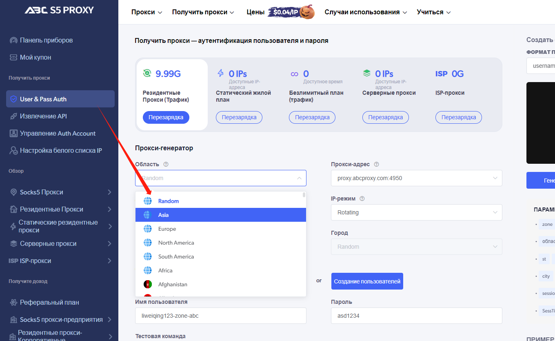555x341 pixels.
Task: Click the Создание пользователей button
Action: click(x=367, y=281)
